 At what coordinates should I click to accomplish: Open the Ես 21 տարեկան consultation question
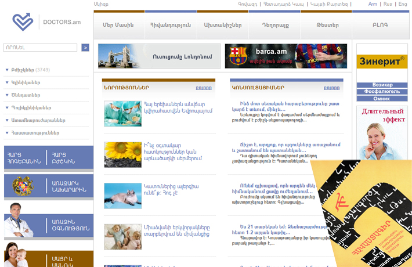point(280,229)
